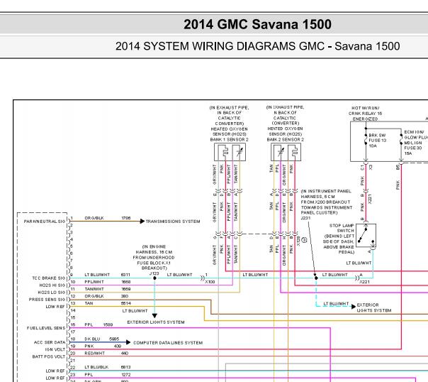Click the 'ORG/BLK' wire label on pin 1
The height and width of the screenshot is (382, 428).
94,218
